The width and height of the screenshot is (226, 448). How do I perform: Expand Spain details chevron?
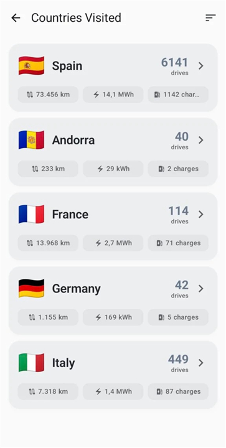click(x=201, y=66)
